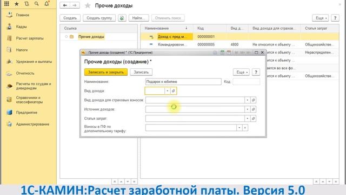The width and height of the screenshot is (346, 195).
Task: Open Кадры section label
Action: tap(22, 27)
